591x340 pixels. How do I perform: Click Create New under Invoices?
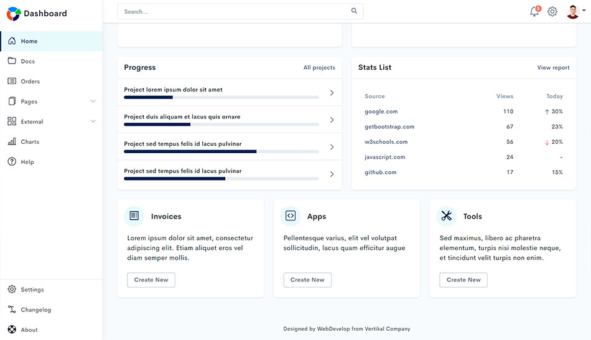coord(151,280)
